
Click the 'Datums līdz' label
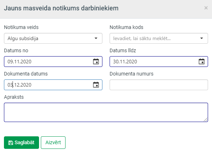click(x=123, y=50)
